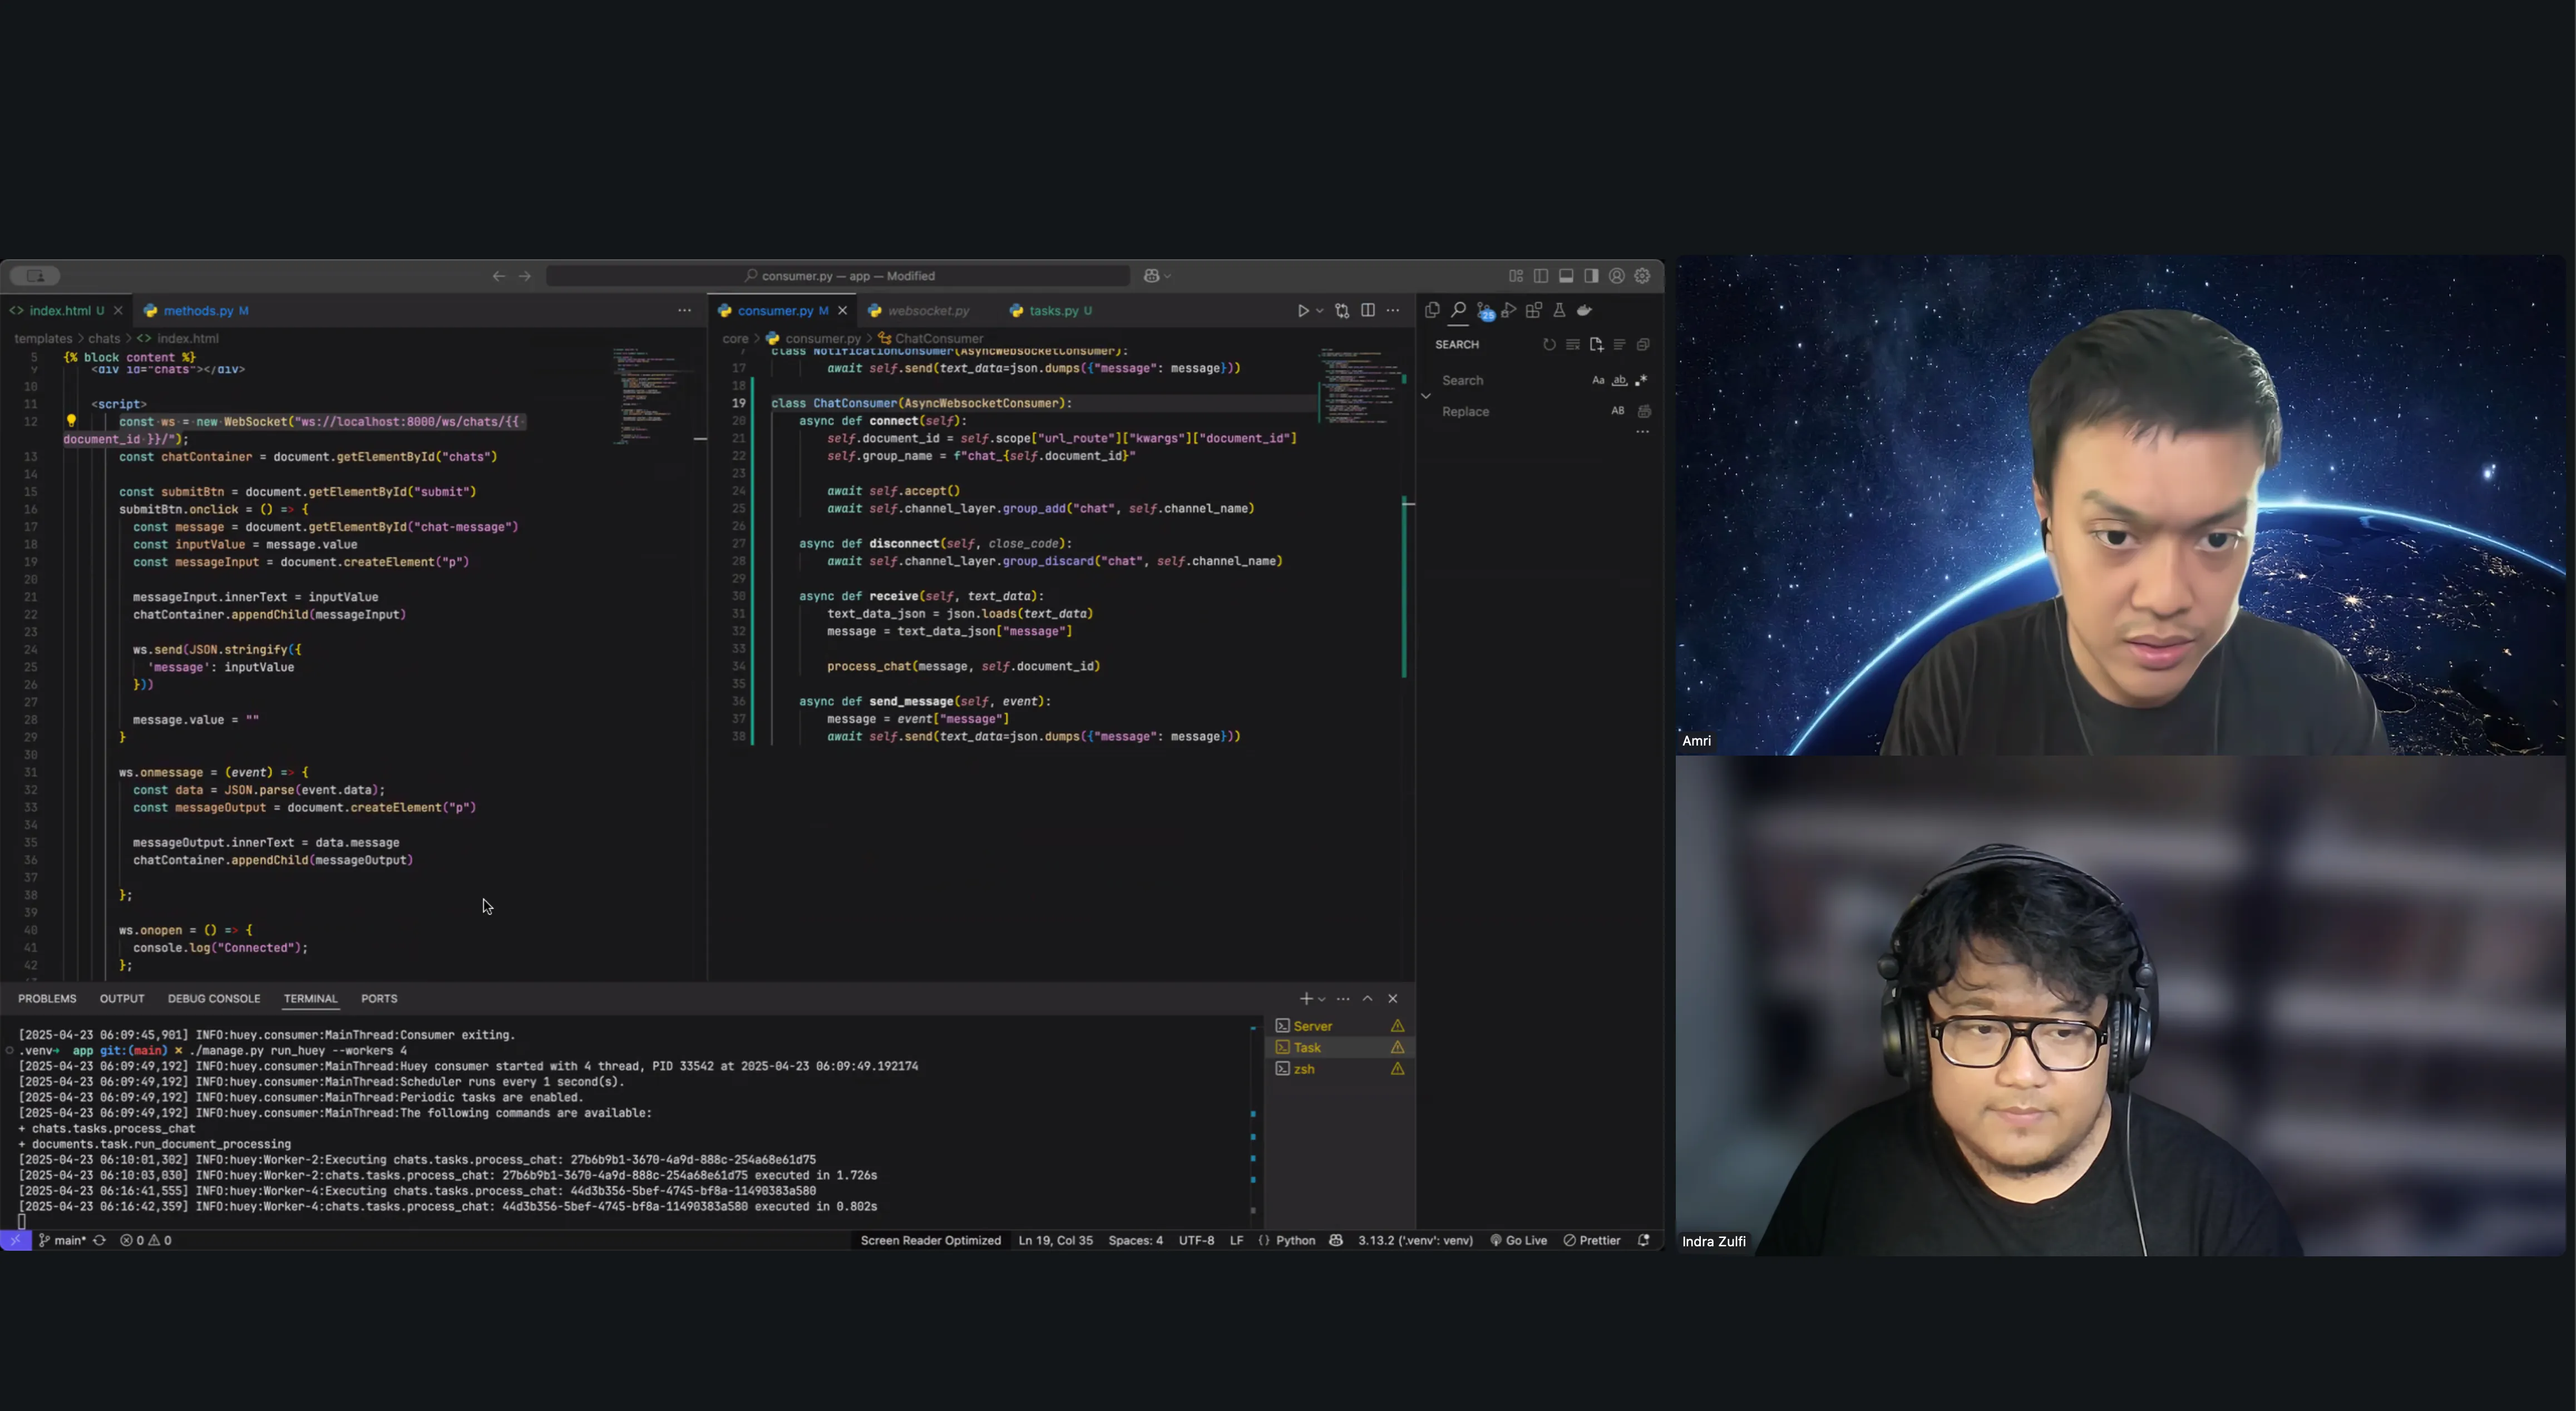Open the Docker whale view
2576x1411 pixels.
tap(1584, 310)
